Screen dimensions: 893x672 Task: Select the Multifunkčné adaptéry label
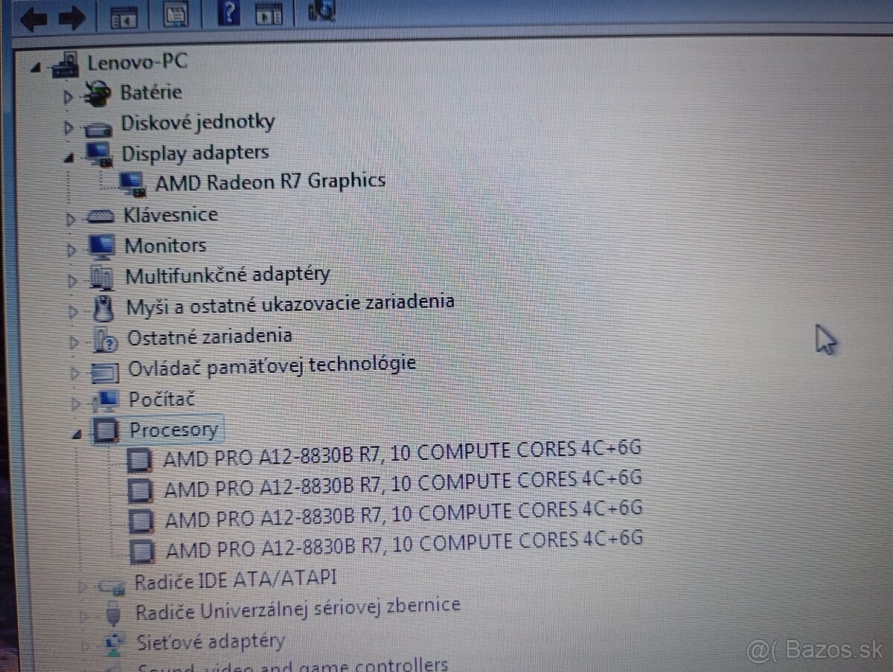(x=228, y=276)
